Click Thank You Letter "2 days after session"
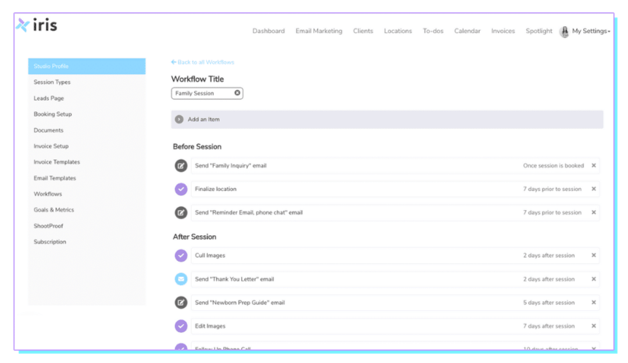 pyautogui.click(x=549, y=279)
